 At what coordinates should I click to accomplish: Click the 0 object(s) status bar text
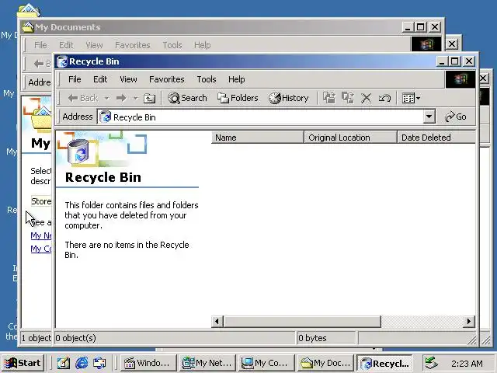[76, 338]
